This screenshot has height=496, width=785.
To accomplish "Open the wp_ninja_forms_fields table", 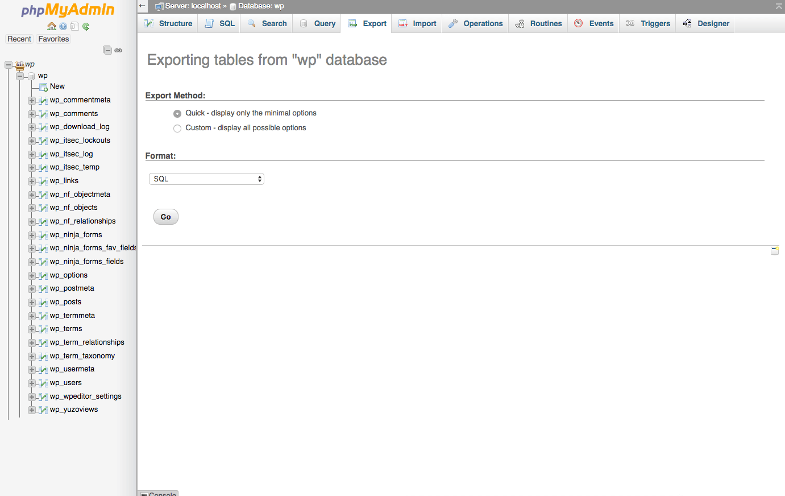I will coord(86,262).
